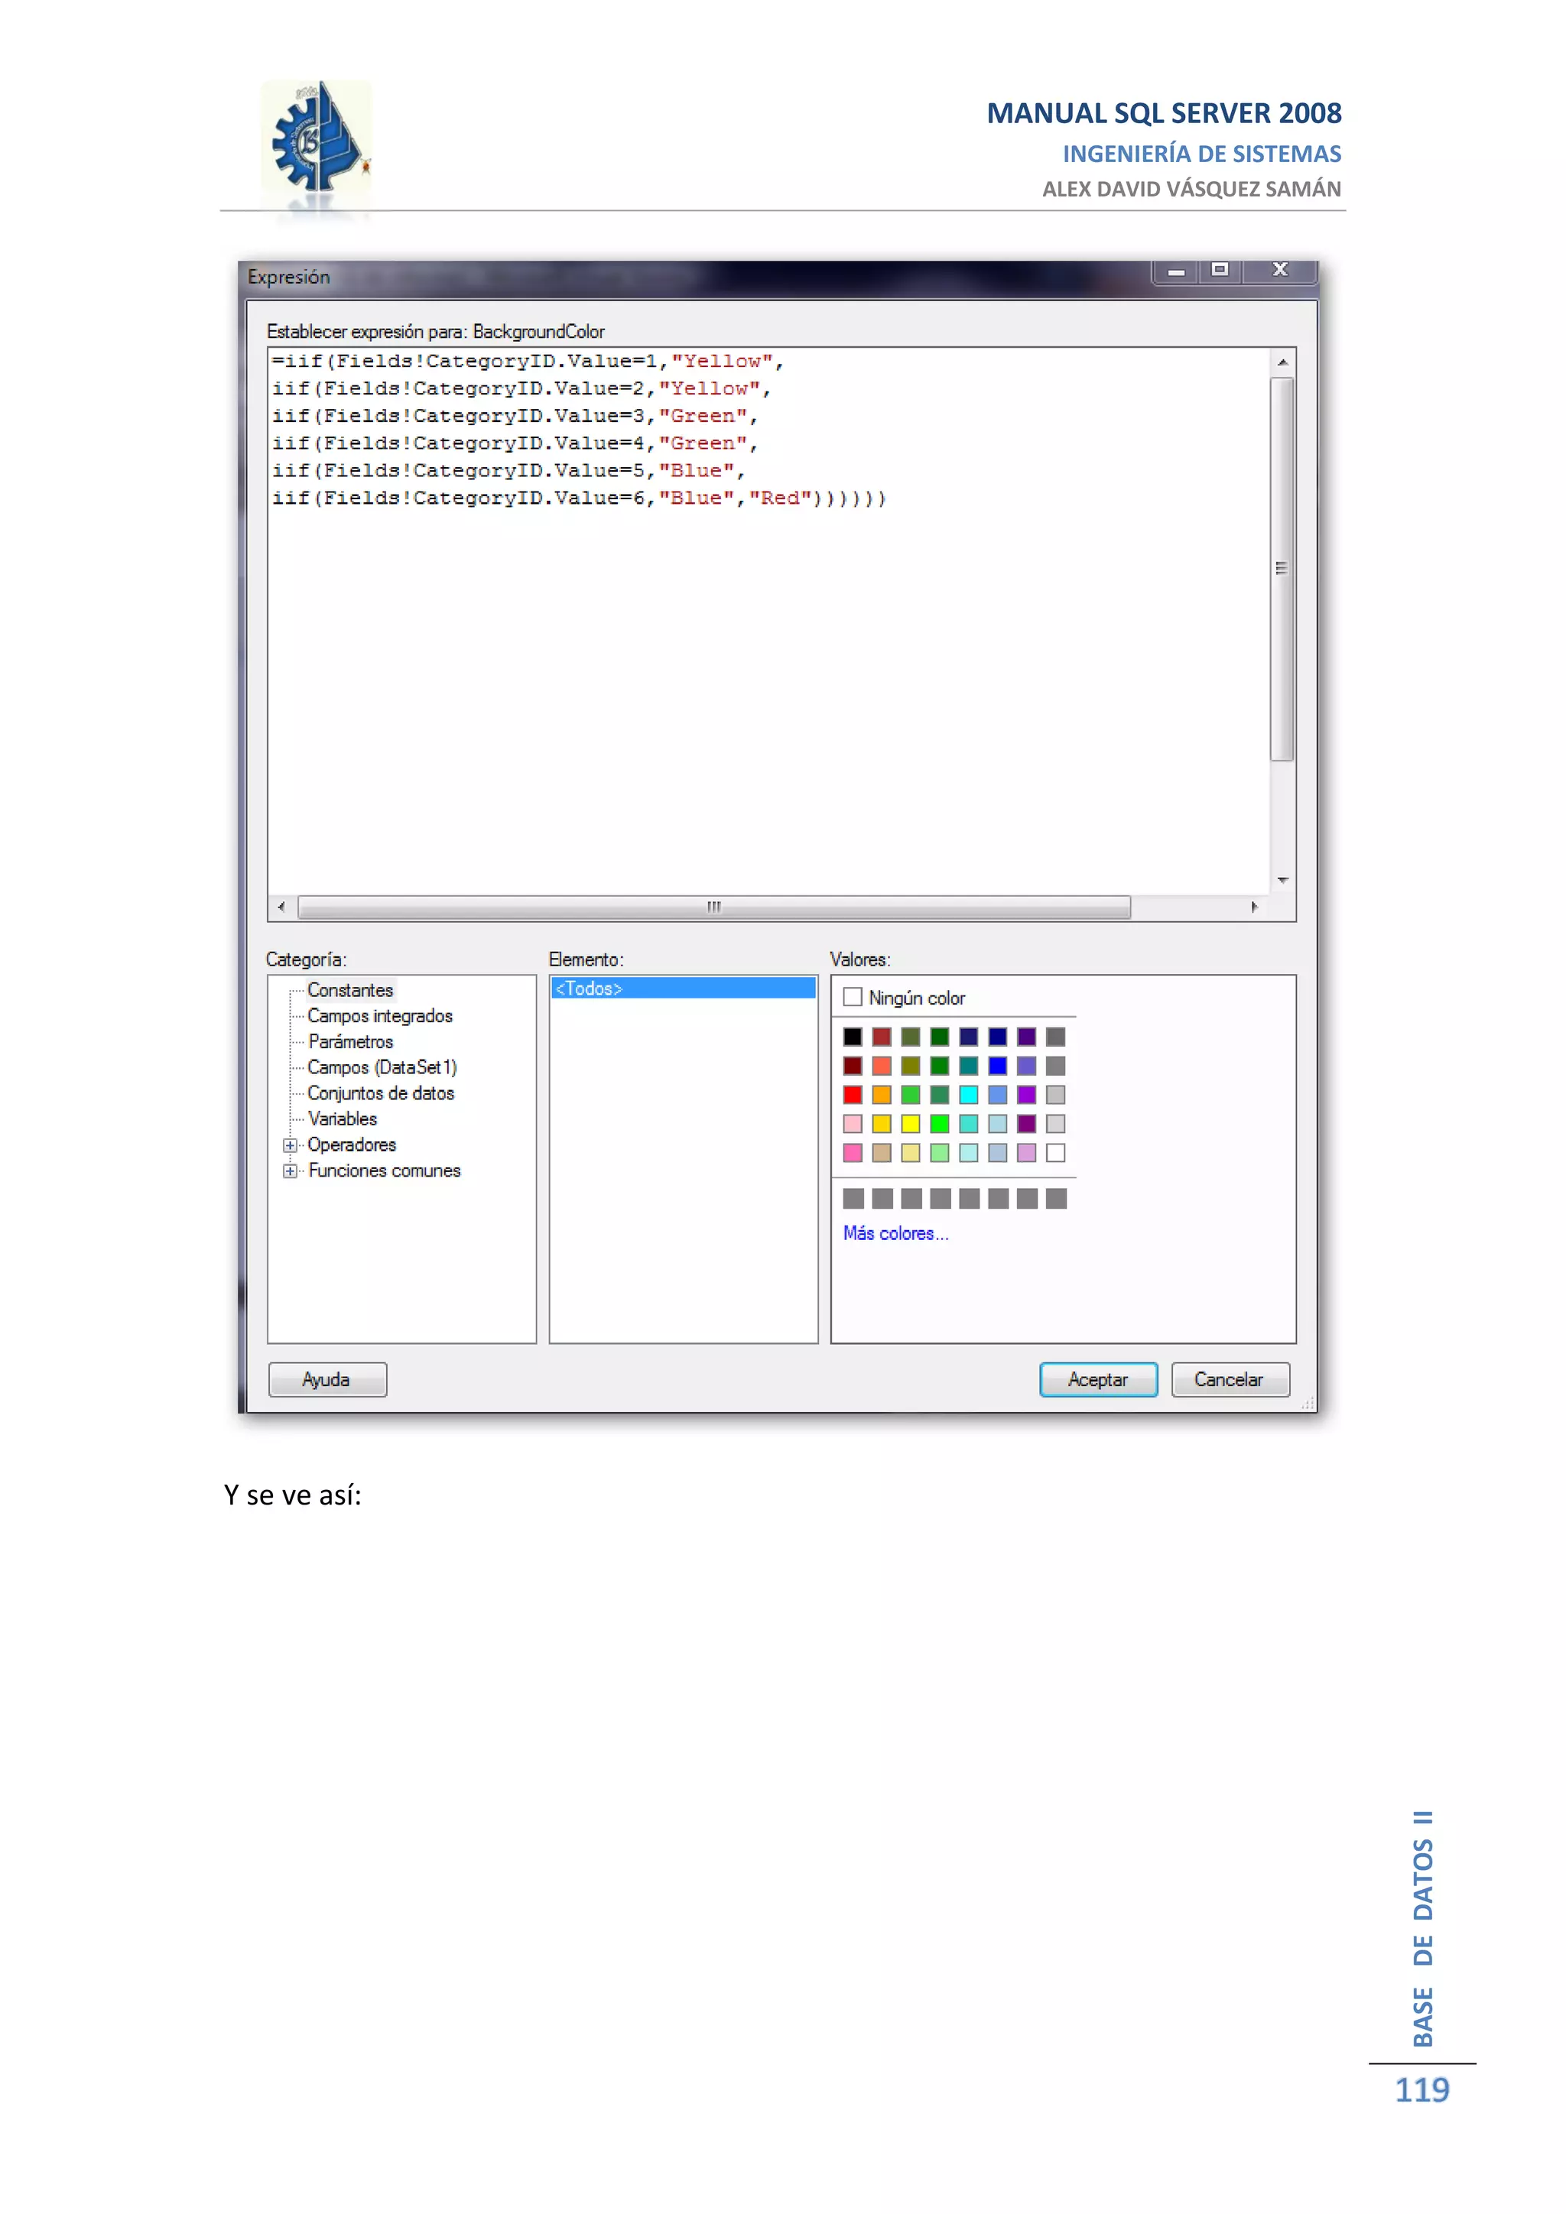Close the Expresión dialog

1279,271
